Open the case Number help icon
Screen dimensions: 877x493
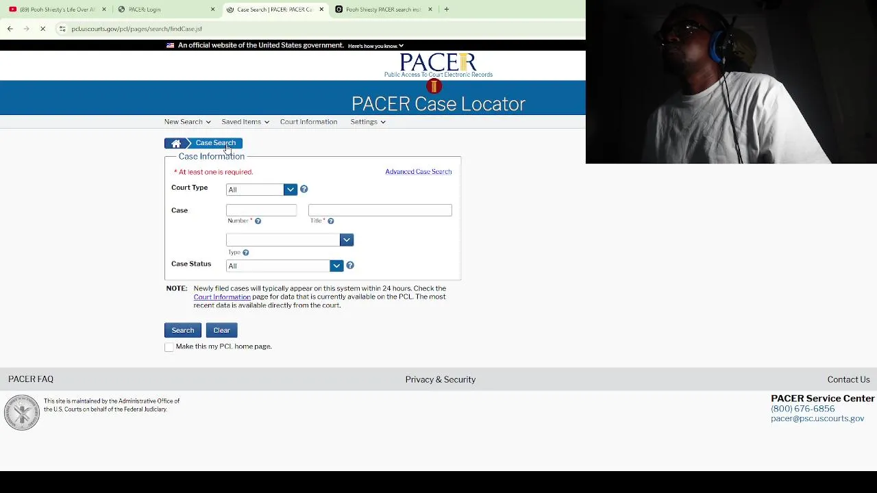(258, 221)
